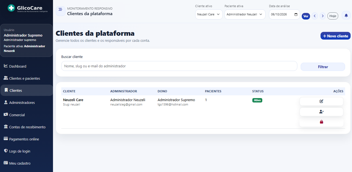This screenshot has height=172, width=352.
Task: Open the calendar picker icon in date field
Action: (296, 15)
